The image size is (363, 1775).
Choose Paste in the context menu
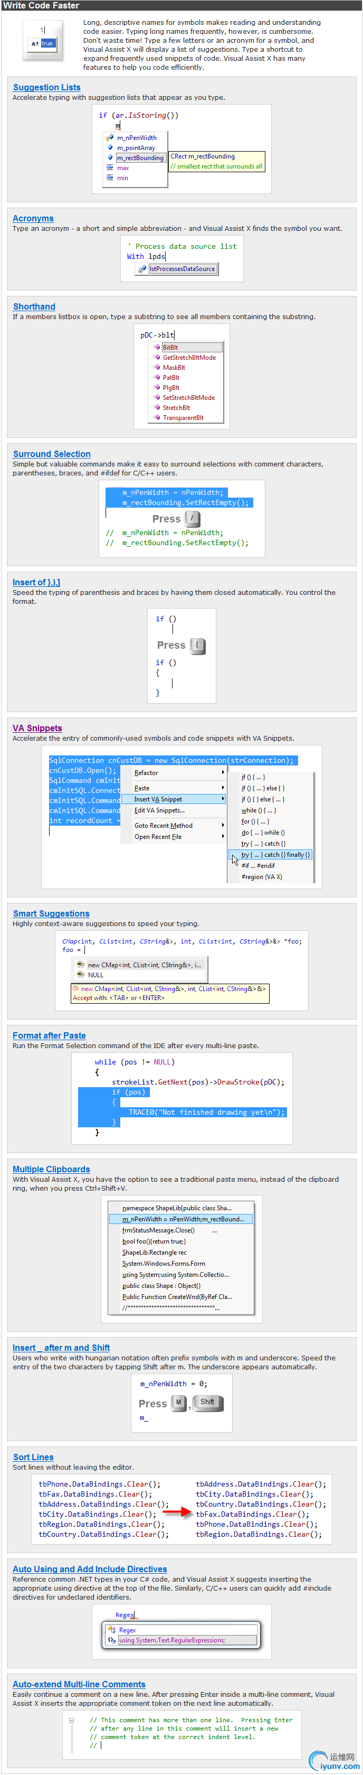[x=173, y=788]
